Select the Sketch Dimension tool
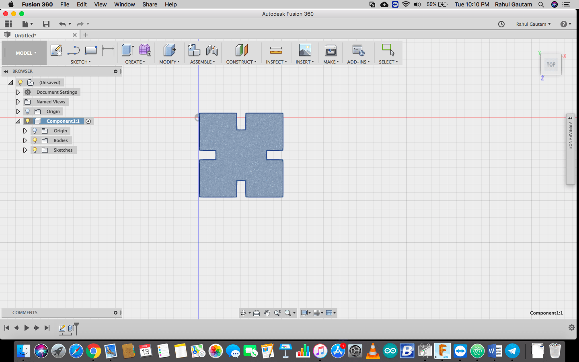Image resolution: width=579 pixels, height=362 pixels. (108, 50)
